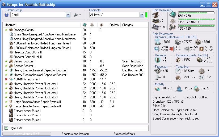Click first Amarr Navy Energized Membrane icon
Viewport: 219px width, 137px height.
click(11, 34)
